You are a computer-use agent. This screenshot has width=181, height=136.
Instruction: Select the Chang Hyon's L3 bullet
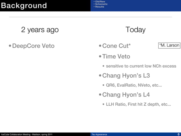click(126, 76)
